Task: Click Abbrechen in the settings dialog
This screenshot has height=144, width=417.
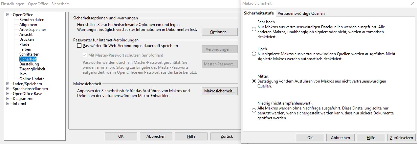Action: pos(156,136)
